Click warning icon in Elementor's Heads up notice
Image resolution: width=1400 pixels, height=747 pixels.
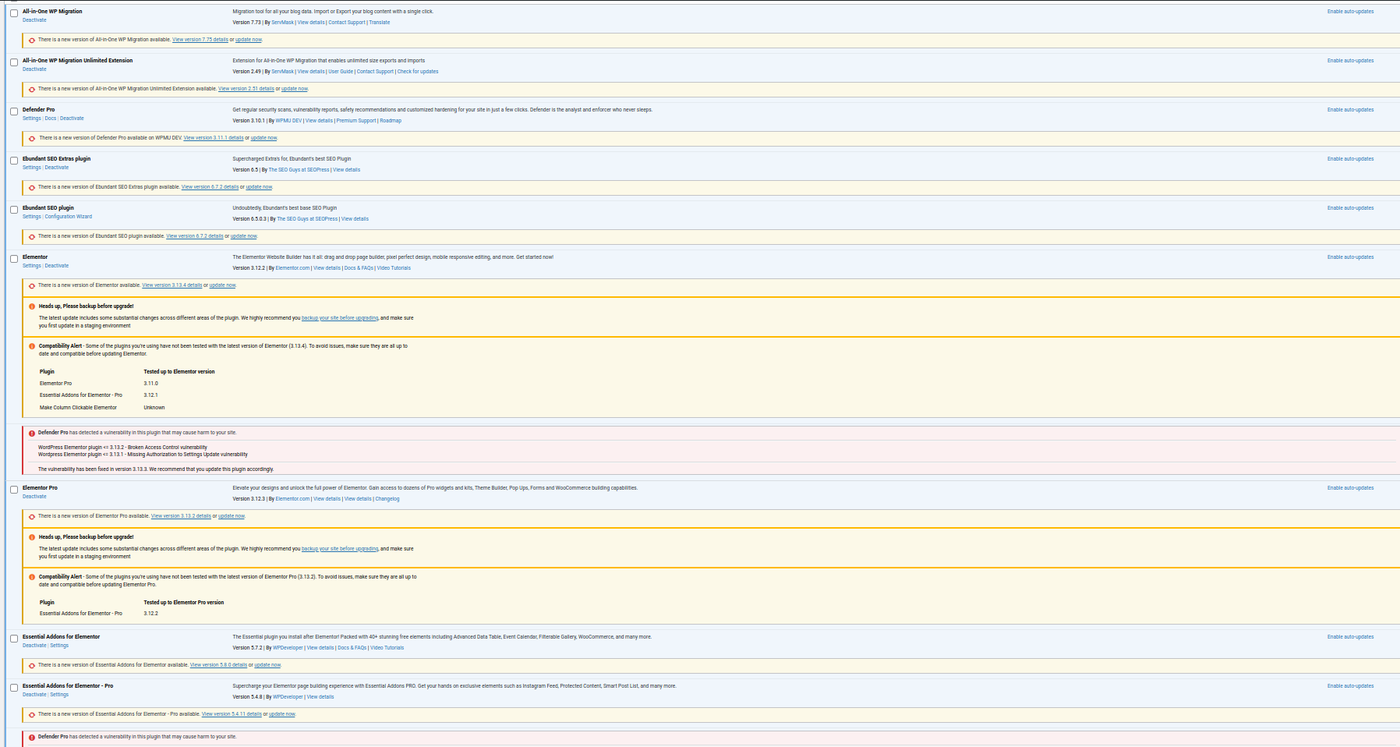click(32, 306)
